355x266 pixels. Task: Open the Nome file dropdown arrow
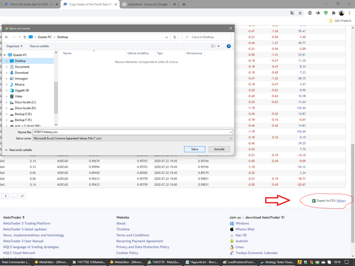pos(231,132)
